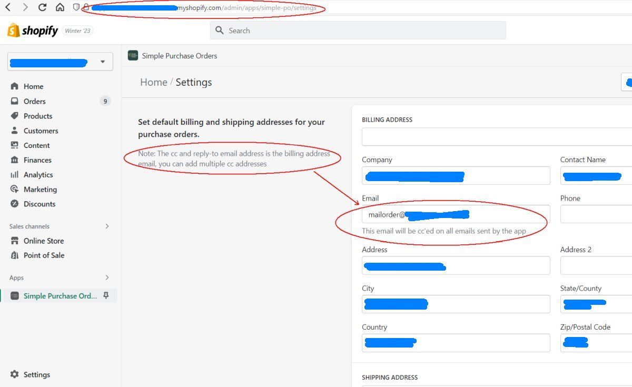
Task: Open Finances in the sidebar
Action: click(37, 160)
